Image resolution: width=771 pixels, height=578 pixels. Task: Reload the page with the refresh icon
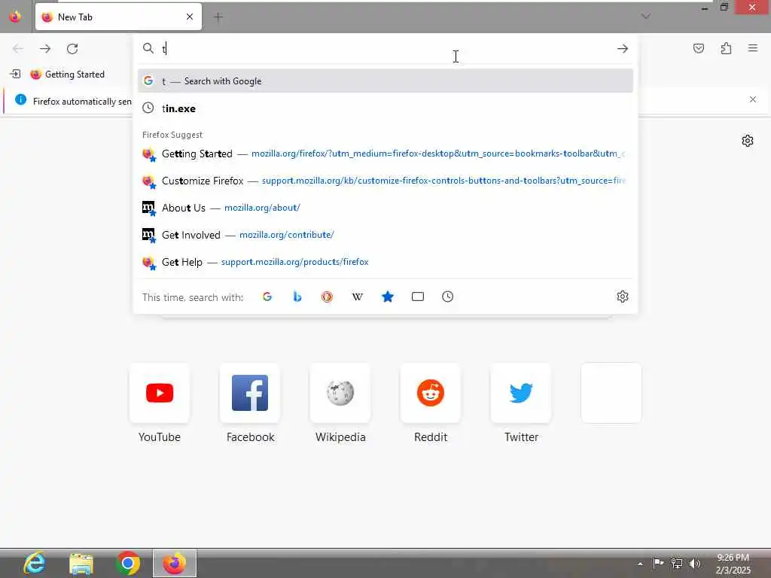72,49
